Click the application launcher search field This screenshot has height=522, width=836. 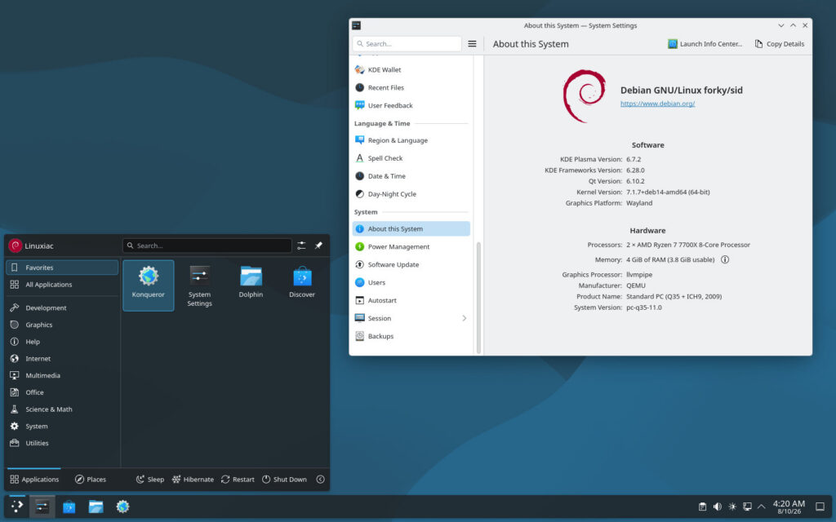coord(207,246)
